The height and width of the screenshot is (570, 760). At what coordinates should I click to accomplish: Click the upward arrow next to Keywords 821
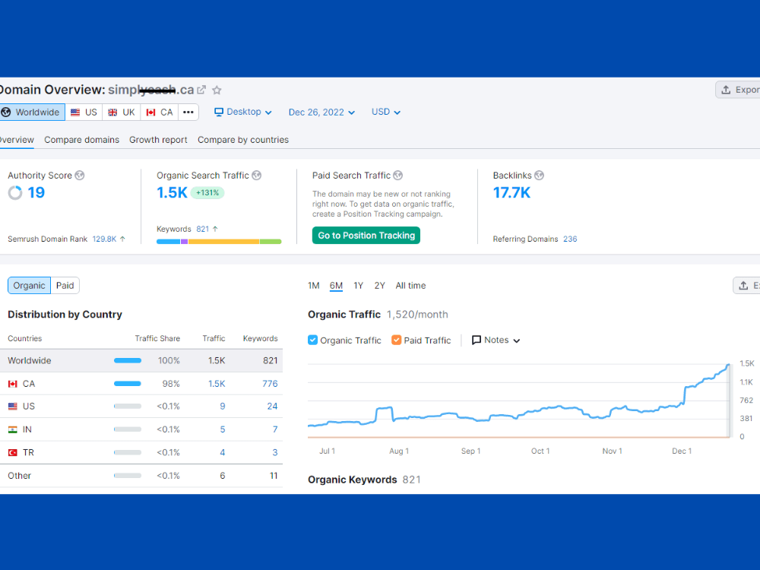tap(215, 229)
